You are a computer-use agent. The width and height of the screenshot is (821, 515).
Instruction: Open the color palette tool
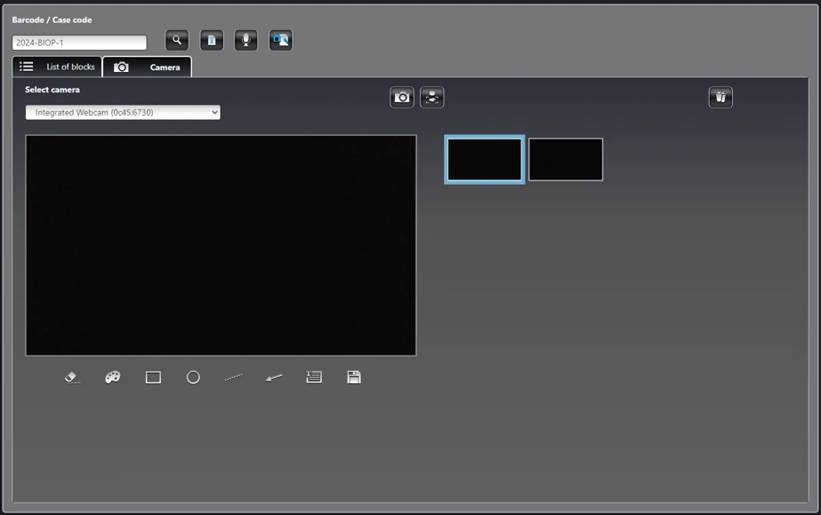pyautogui.click(x=113, y=377)
